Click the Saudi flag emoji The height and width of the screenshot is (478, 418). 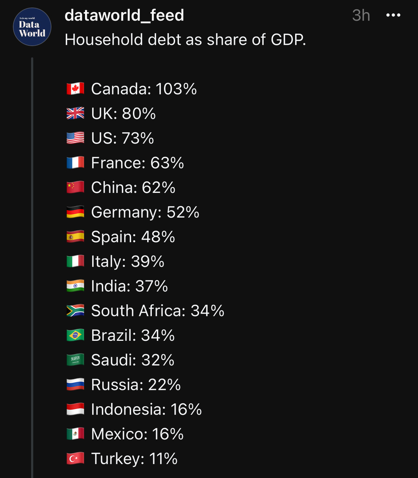tap(75, 360)
